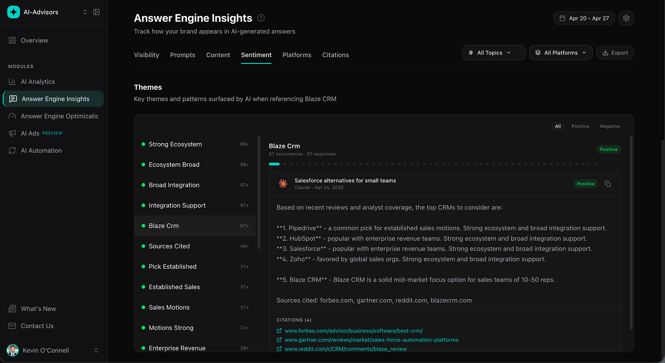Viewport: 665px width, 363px height.
Task: Click the external link icon beside reddit.com citation
Action: [279, 349]
